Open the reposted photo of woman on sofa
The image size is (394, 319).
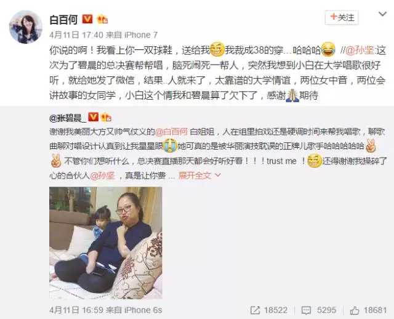pos(106,243)
